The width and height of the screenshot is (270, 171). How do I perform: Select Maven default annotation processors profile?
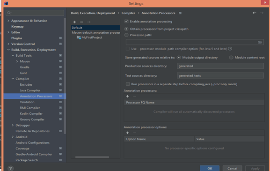click(96, 33)
